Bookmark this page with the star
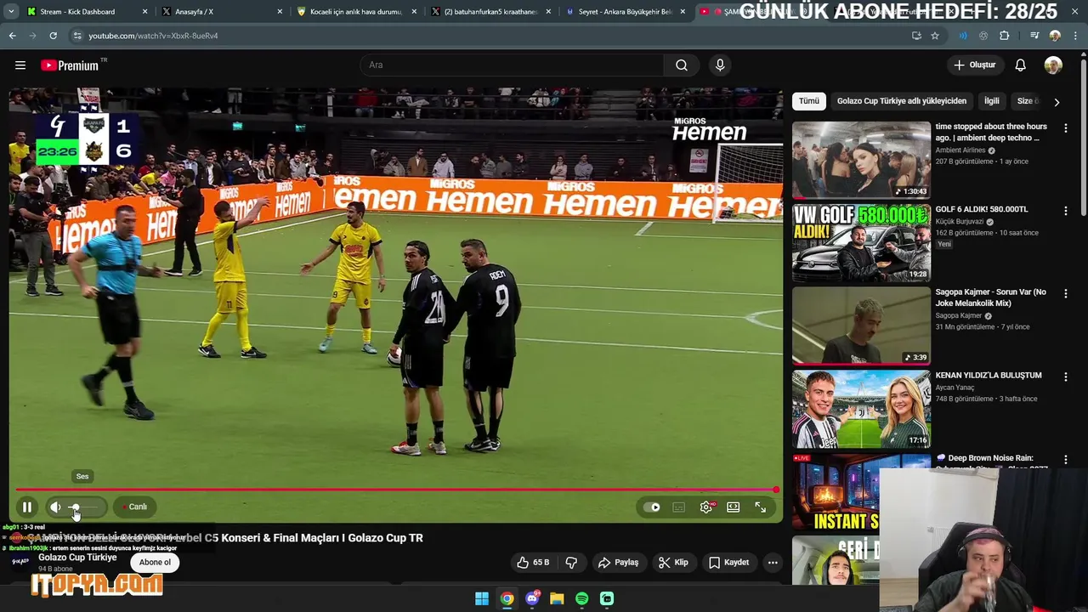Image resolution: width=1088 pixels, height=612 pixels. click(935, 36)
